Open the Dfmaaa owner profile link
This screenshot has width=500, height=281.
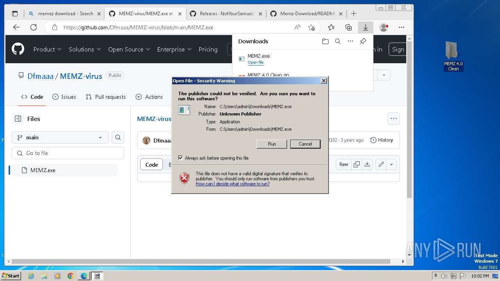click(x=40, y=76)
